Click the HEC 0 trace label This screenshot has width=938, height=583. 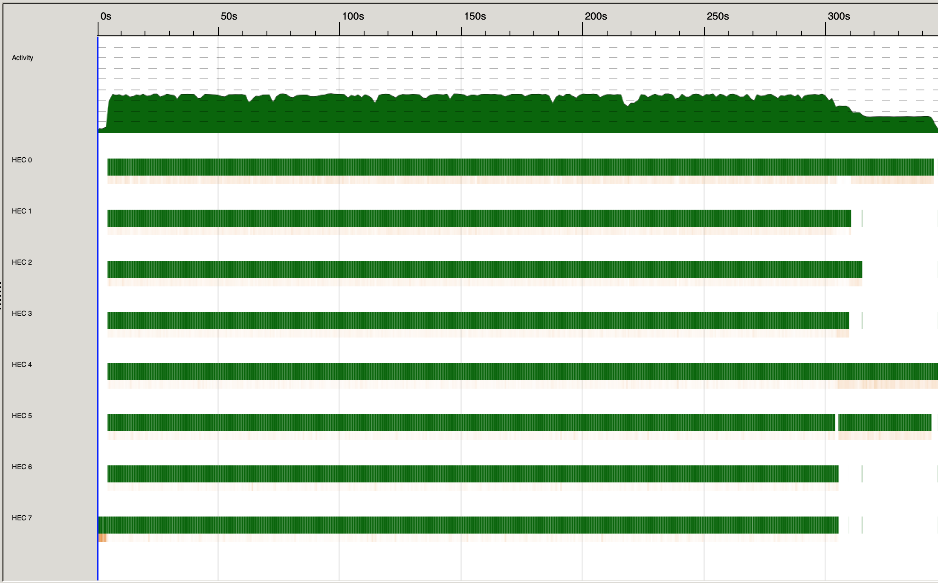pyautogui.click(x=22, y=160)
